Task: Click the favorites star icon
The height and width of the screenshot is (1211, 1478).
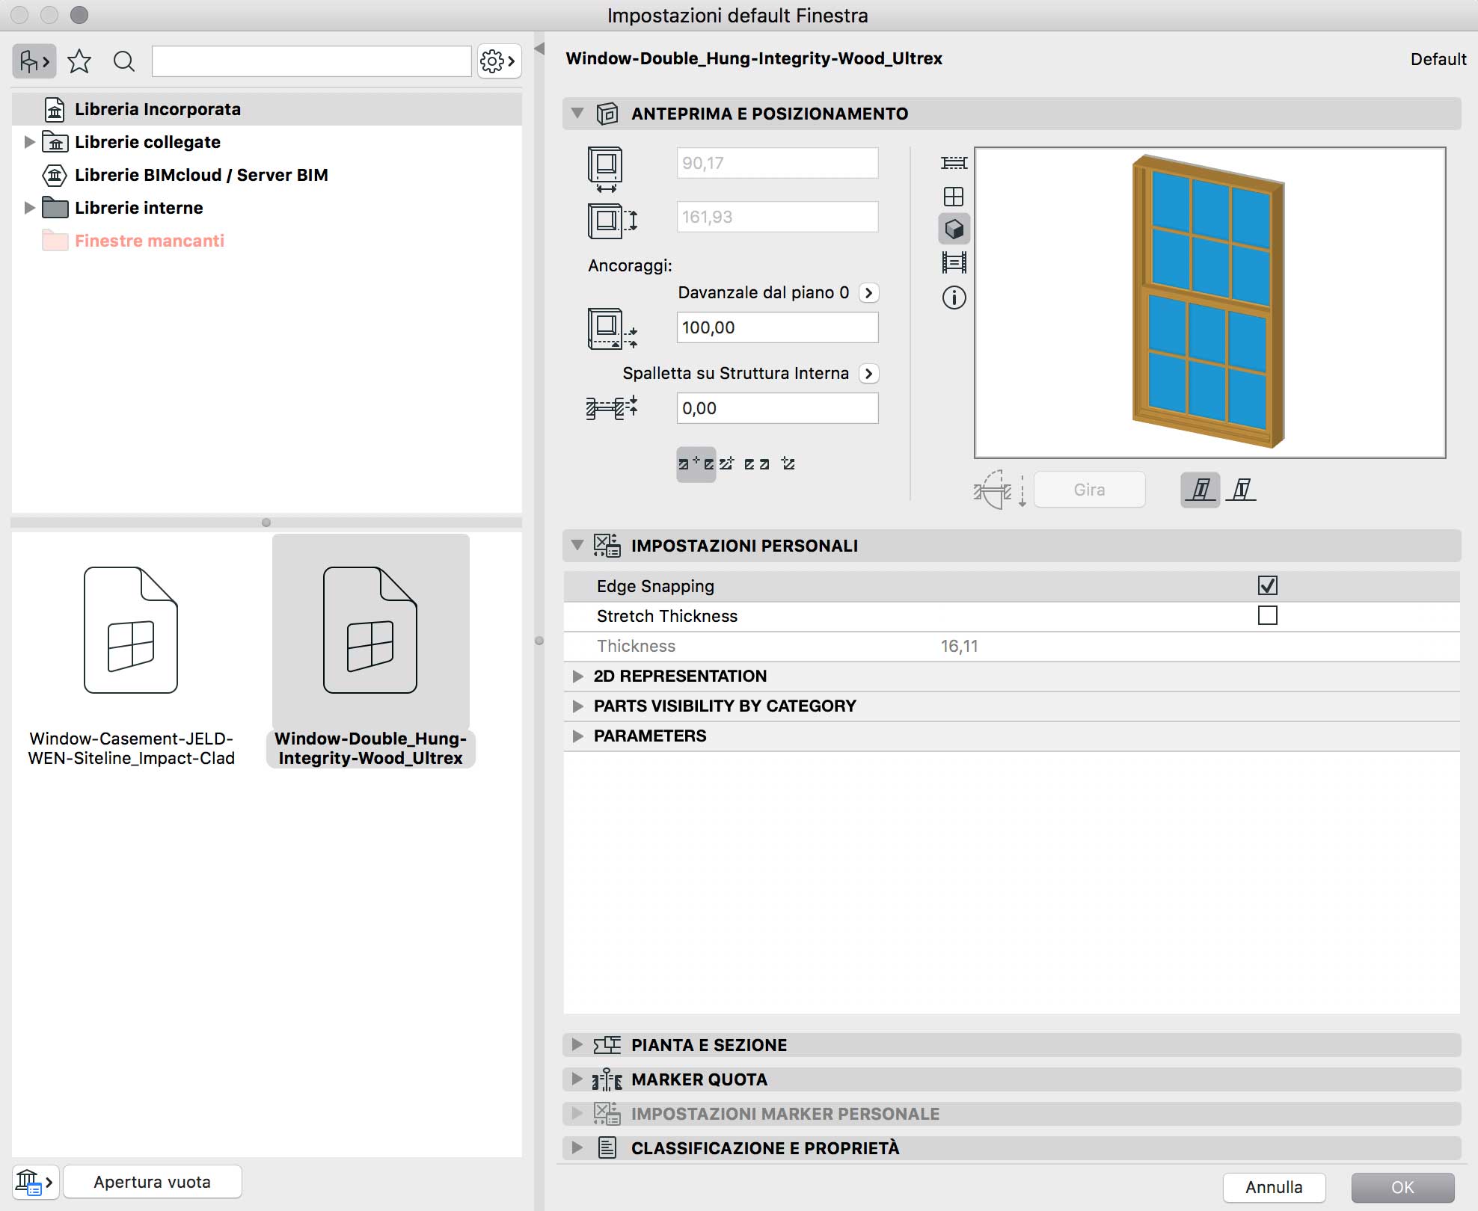Action: 79,61
